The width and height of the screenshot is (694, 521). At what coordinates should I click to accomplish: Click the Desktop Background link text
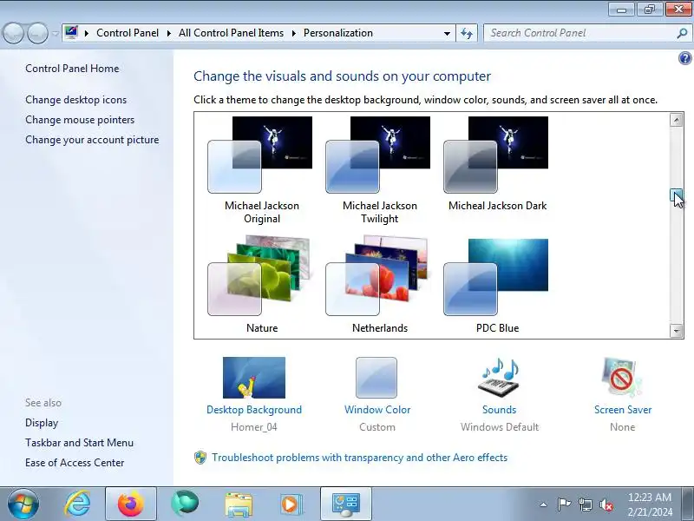[254, 410]
